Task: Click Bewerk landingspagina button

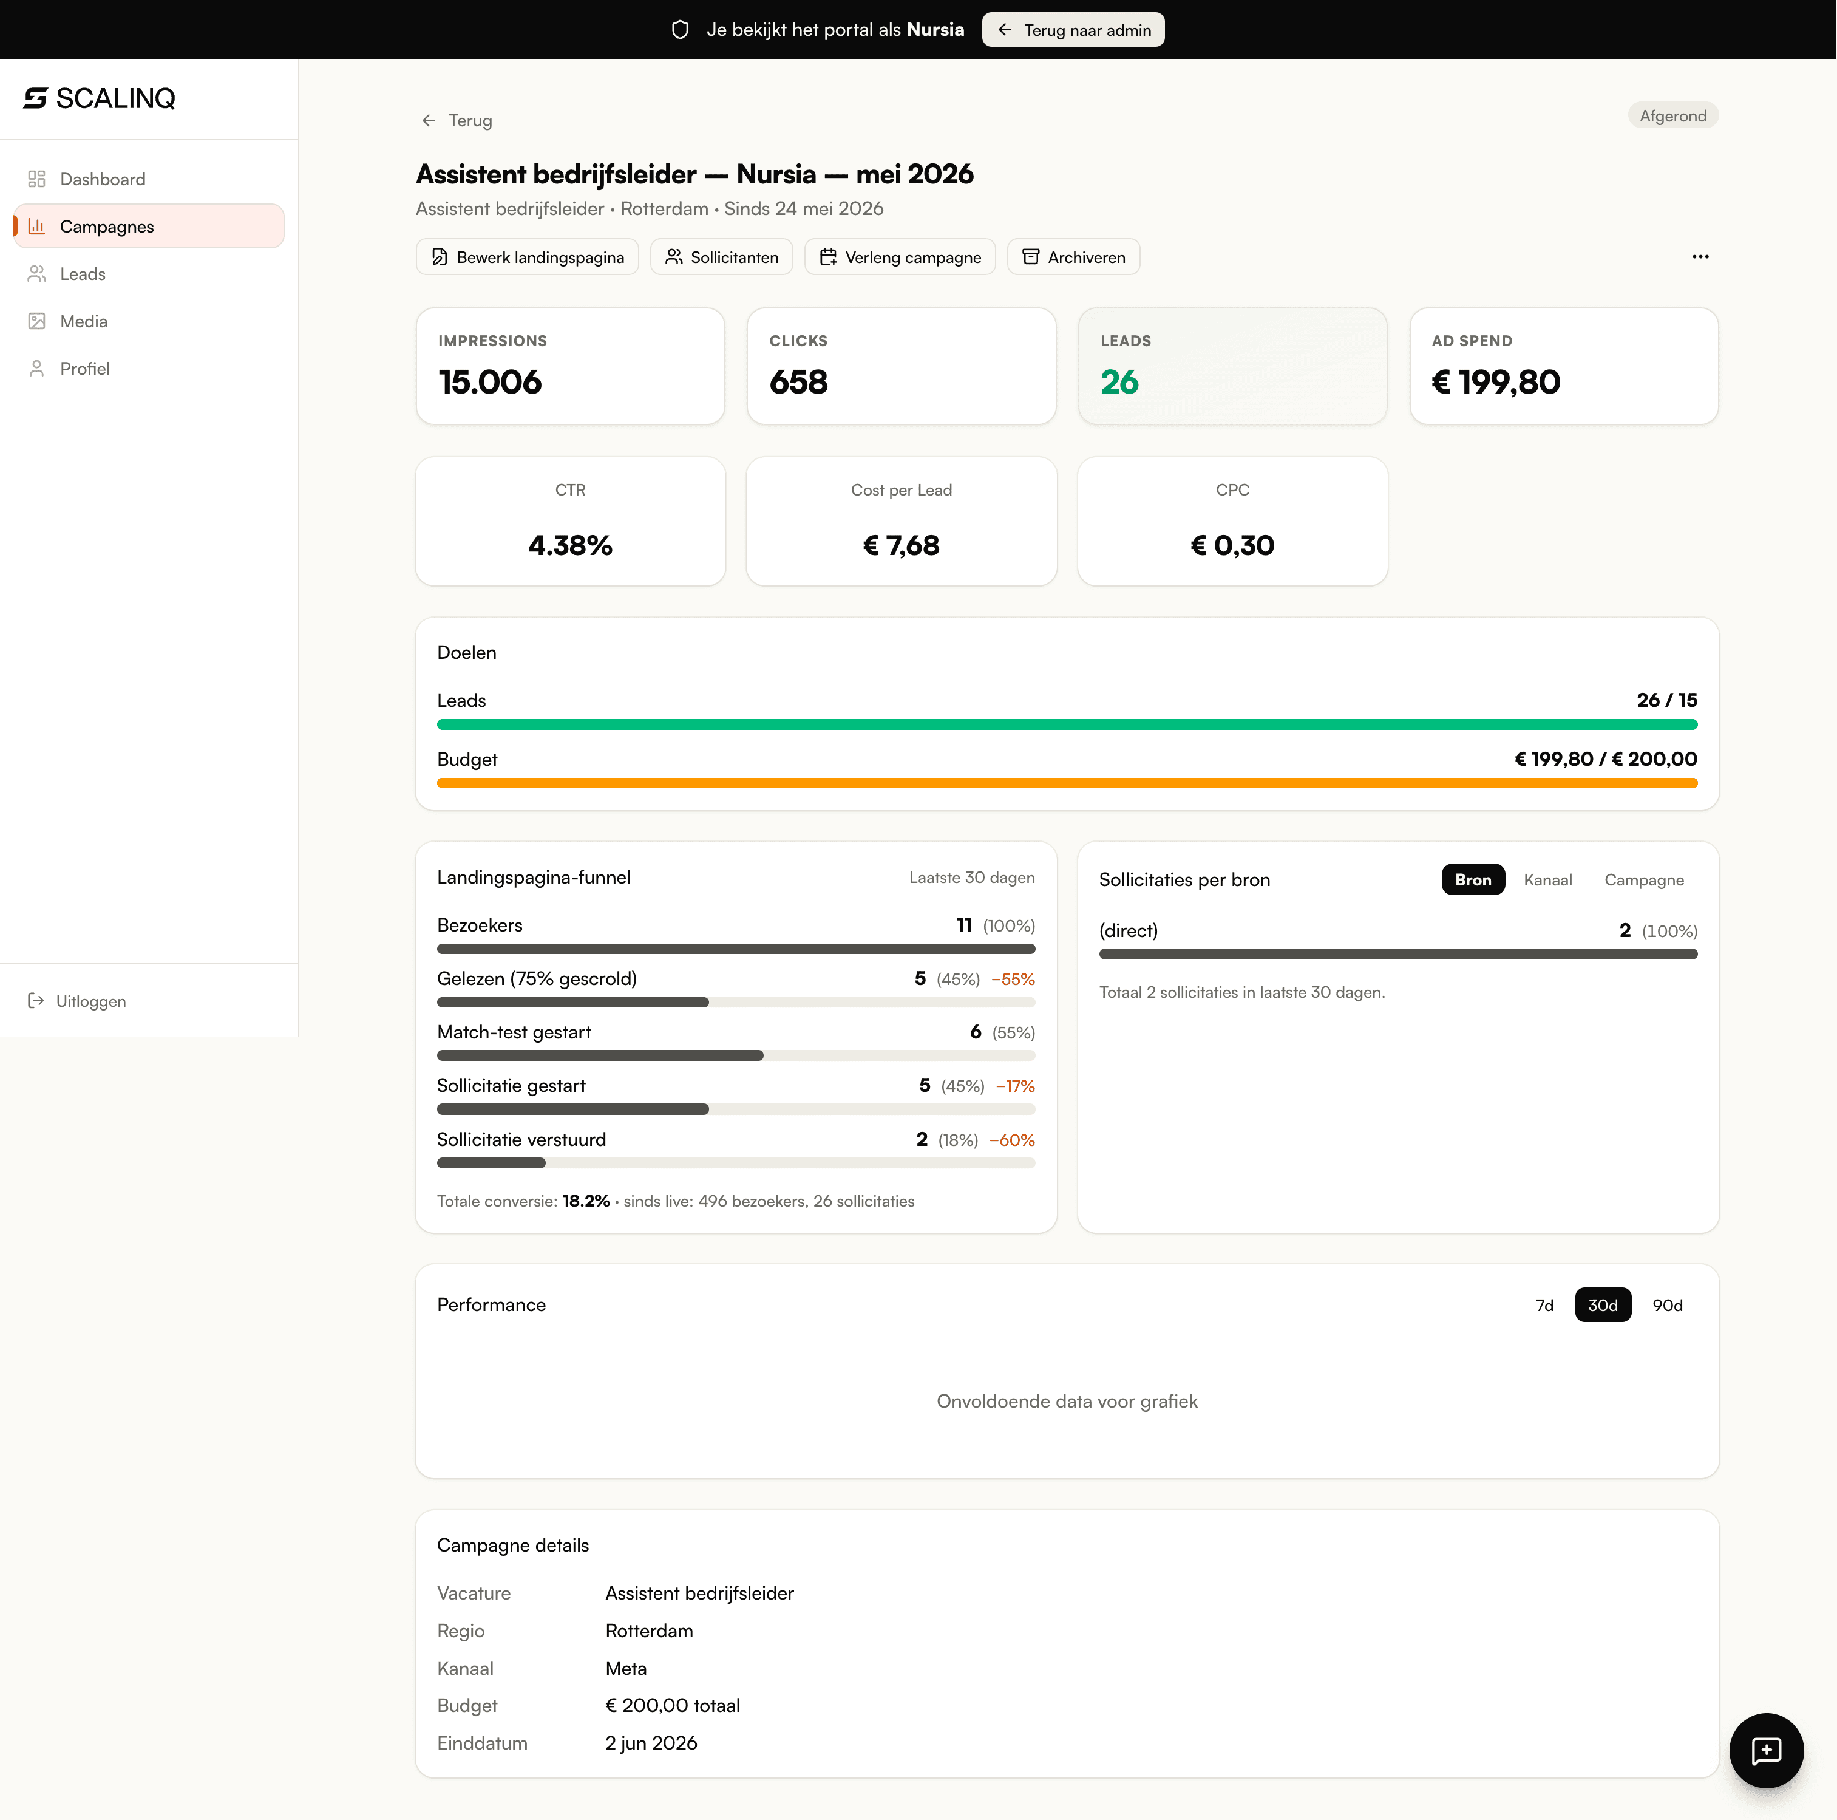Action: 528,257
